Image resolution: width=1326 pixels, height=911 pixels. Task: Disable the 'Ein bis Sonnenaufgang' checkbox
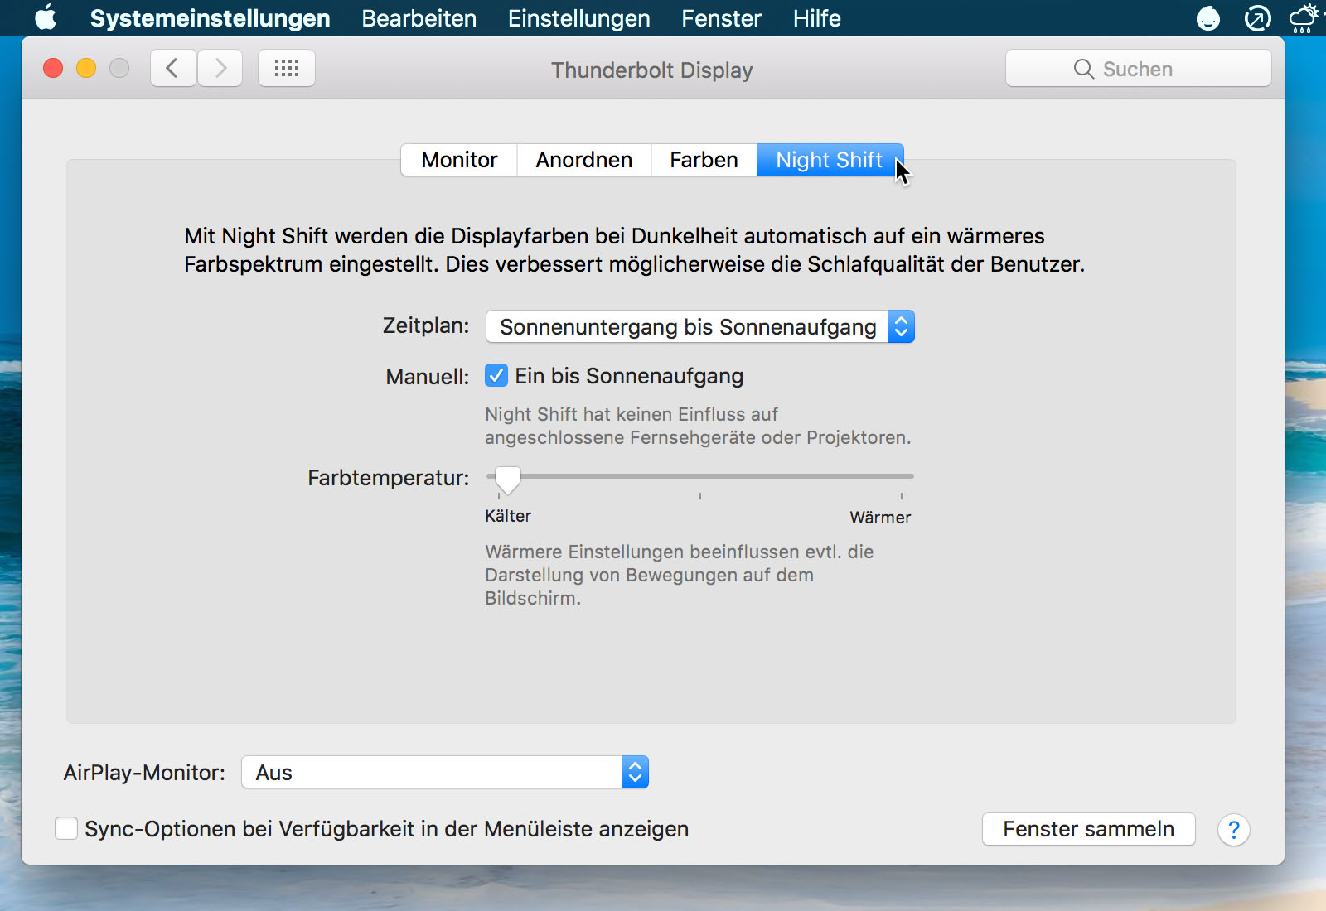click(496, 376)
